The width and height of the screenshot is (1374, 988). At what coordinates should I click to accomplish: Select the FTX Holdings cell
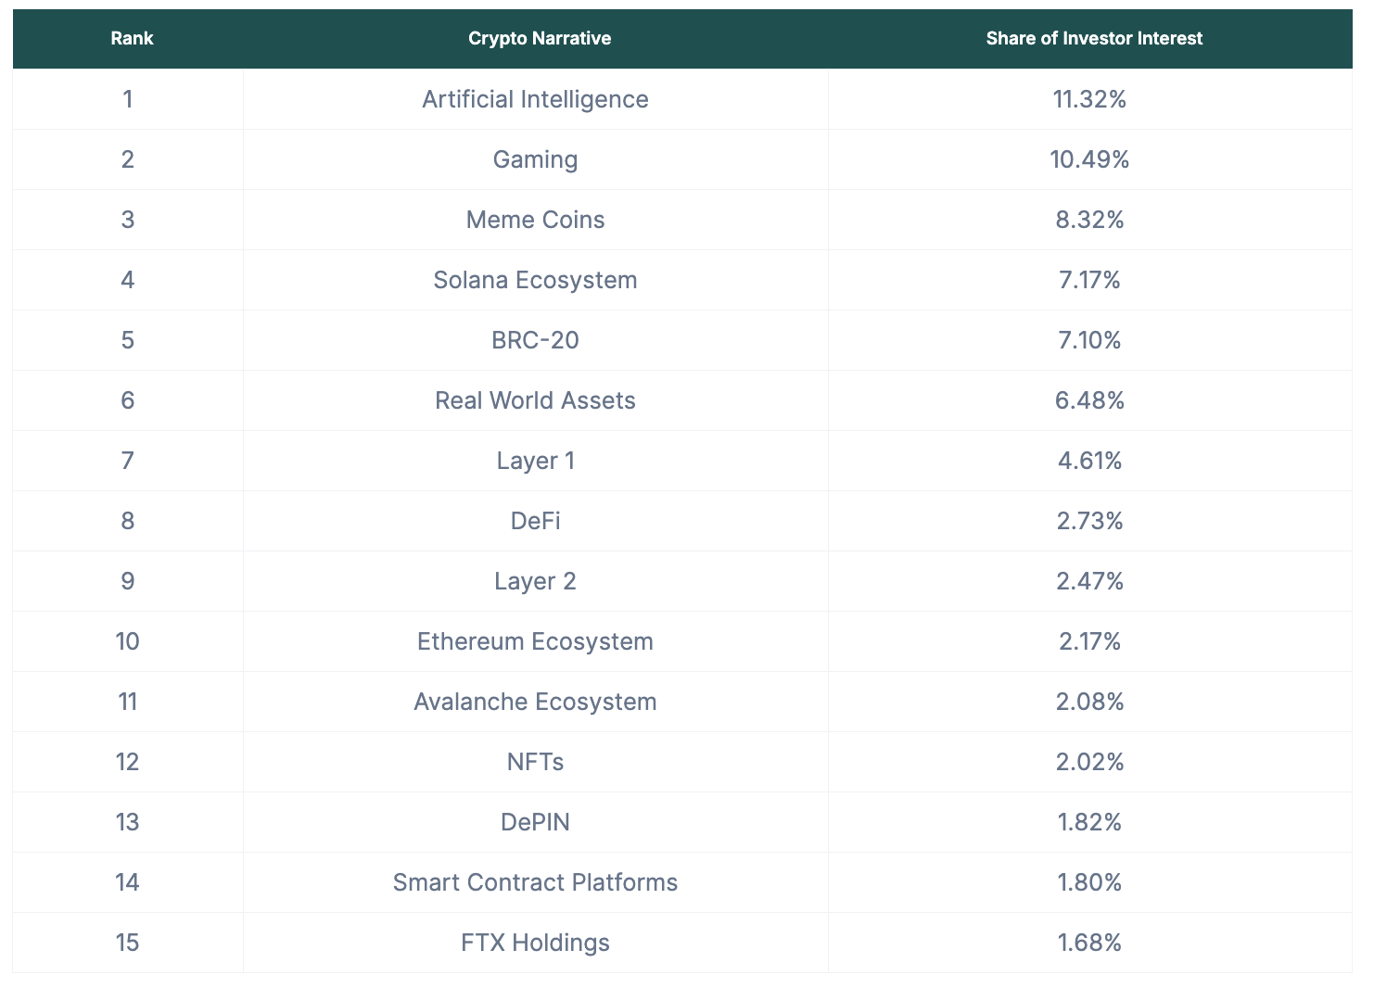[535, 943]
